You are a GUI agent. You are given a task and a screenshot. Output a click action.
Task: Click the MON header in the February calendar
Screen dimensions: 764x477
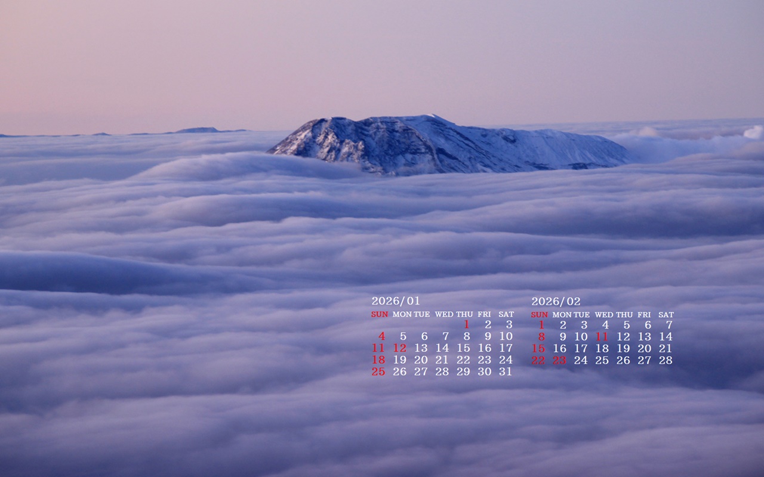click(x=561, y=314)
